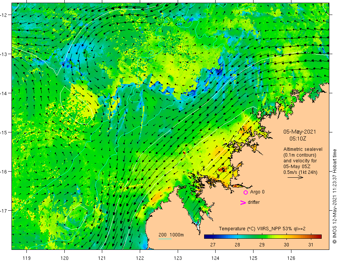Image resolution: width=337 pixels, height=261 pixels.
Task: Click the latitude axis label -13
Action: [4, 54]
